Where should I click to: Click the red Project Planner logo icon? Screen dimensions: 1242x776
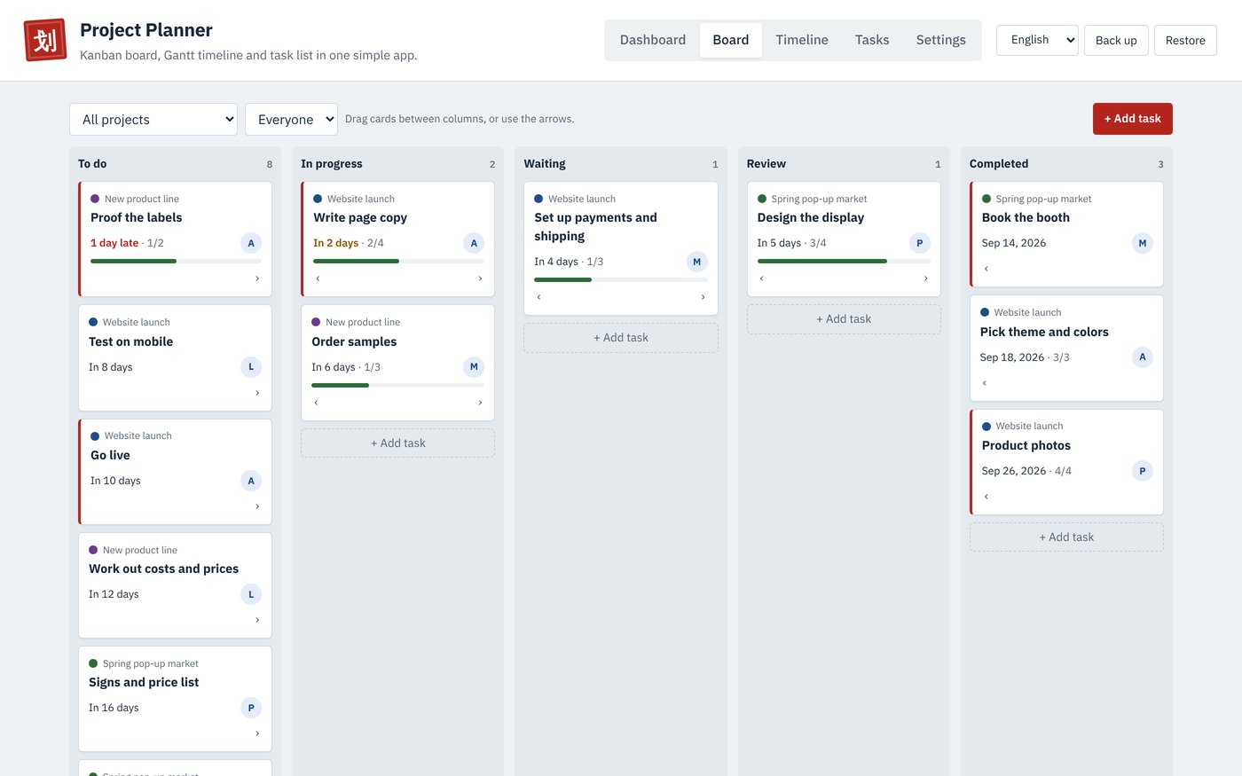45,40
